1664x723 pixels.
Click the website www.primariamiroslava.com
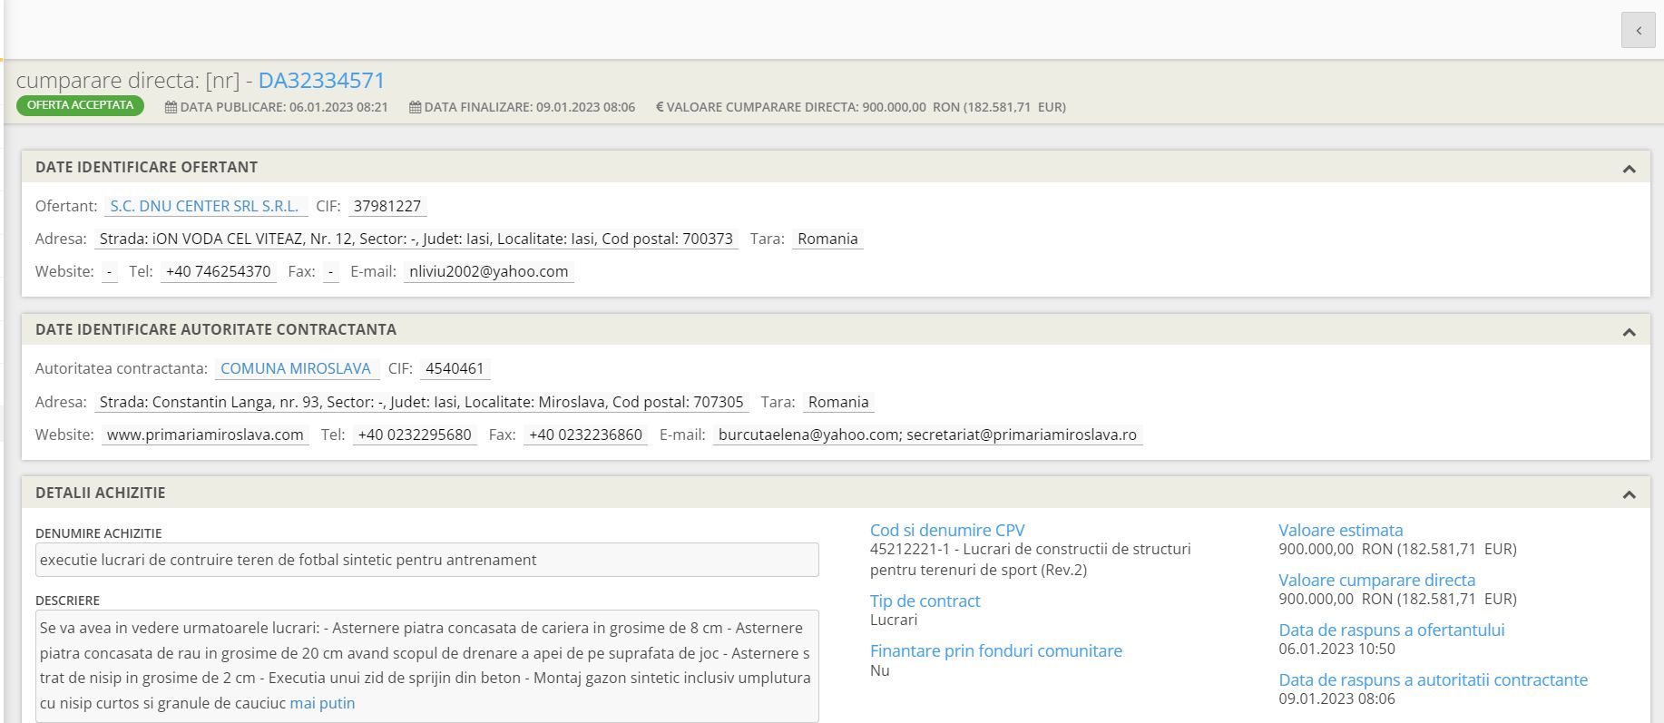205,435
